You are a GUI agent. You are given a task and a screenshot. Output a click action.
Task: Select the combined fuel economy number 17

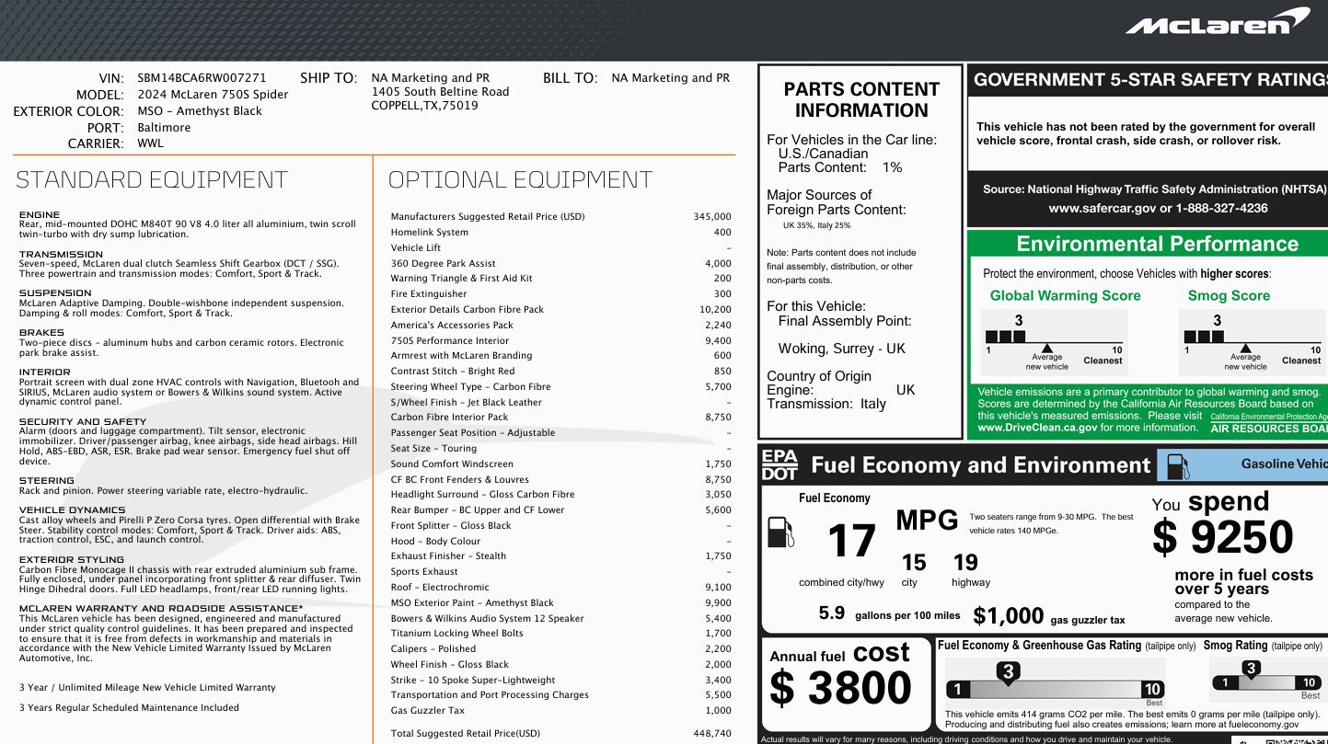(851, 542)
